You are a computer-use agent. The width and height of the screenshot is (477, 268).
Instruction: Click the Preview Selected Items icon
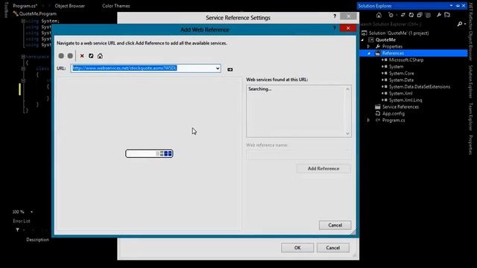click(x=447, y=15)
